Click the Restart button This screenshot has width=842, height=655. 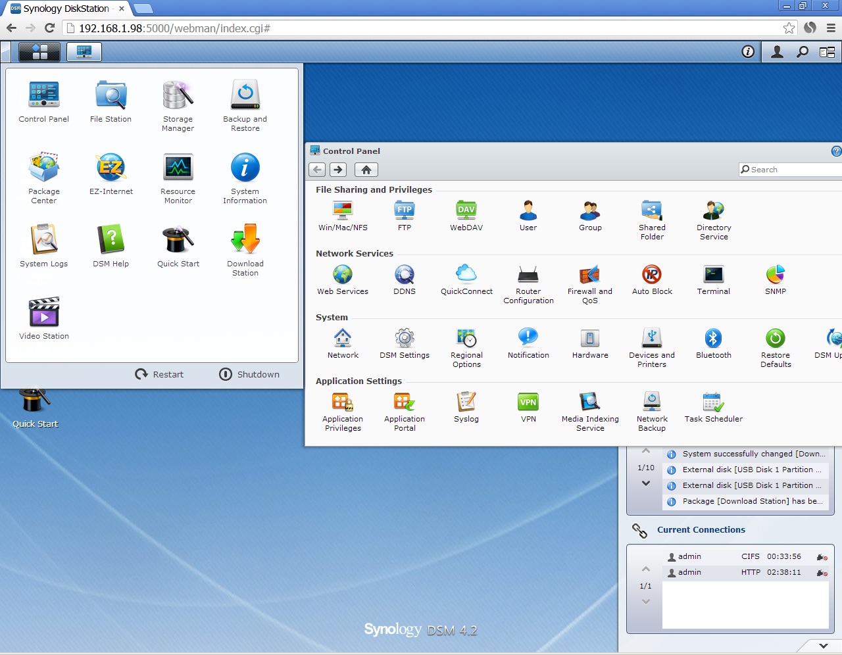[159, 374]
